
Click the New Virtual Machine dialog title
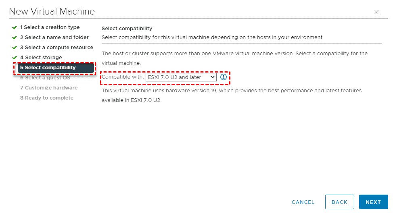tap(52, 11)
